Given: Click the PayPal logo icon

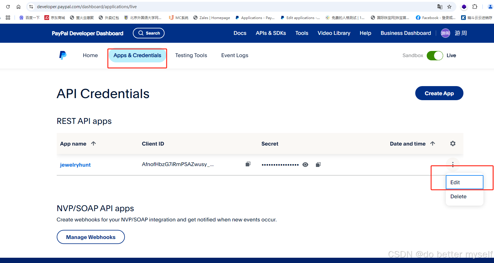Looking at the screenshot, I should pyautogui.click(x=63, y=55).
